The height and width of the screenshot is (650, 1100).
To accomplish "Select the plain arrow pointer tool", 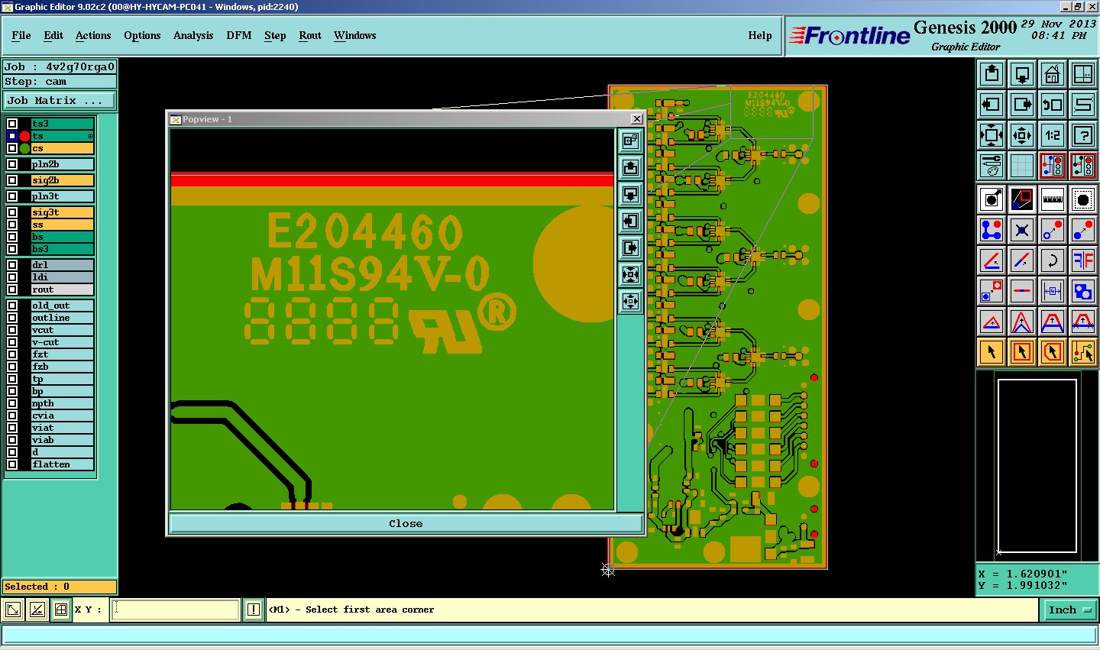I will [x=992, y=352].
